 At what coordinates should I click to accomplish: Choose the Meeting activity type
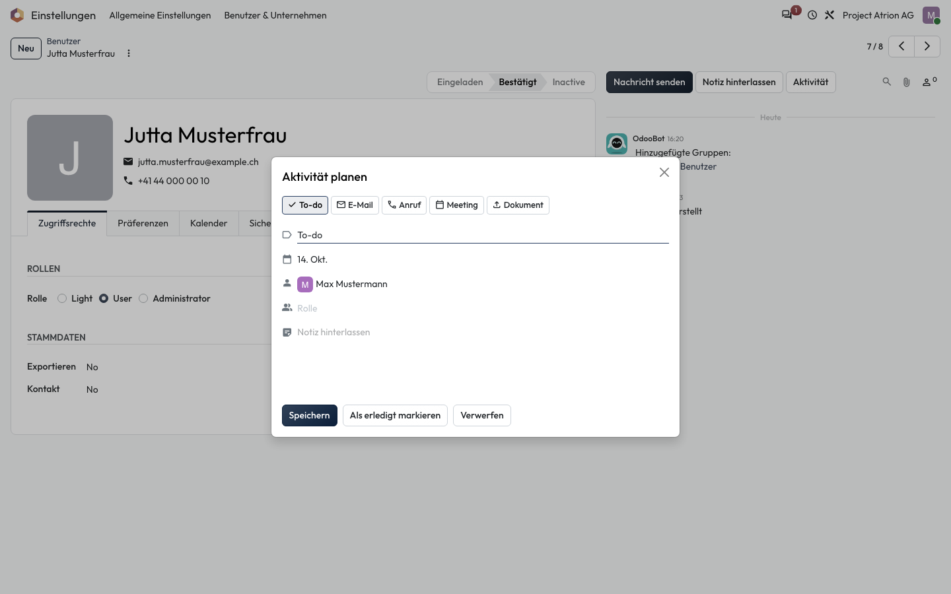pos(457,205)
